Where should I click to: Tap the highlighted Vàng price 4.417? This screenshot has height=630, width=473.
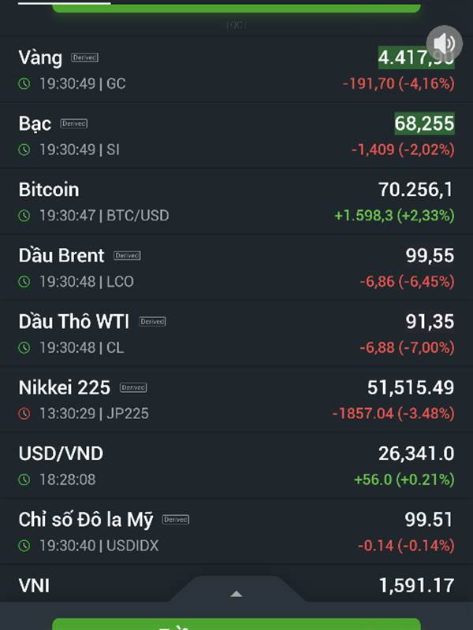pos(415,57)
